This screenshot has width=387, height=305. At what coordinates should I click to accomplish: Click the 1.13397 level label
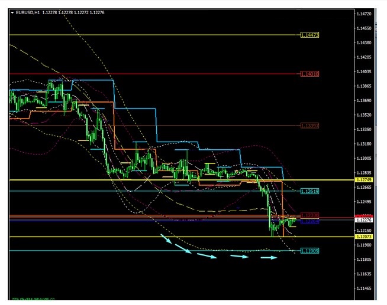click(309, 126)
